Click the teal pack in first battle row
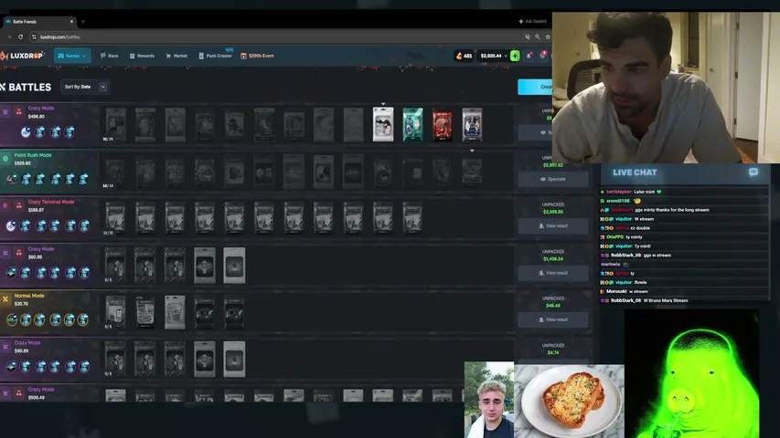 tap(412, 124)
